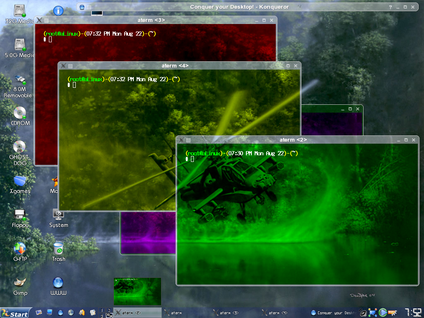The height and width of the screenshot is (318, 424).
Task: Open aterm <4> window menu X icon
Action: pyautogui.click(x=63, y=66)
